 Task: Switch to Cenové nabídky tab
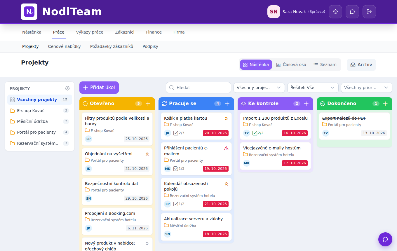(65, 46)
